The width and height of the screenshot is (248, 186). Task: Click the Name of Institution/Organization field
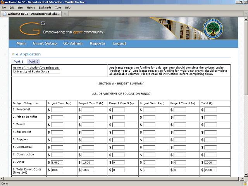pos(36,71)
